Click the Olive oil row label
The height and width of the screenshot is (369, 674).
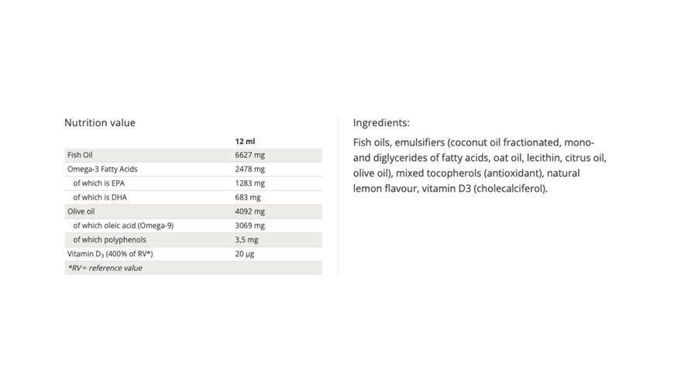click(x=81, y=211)
